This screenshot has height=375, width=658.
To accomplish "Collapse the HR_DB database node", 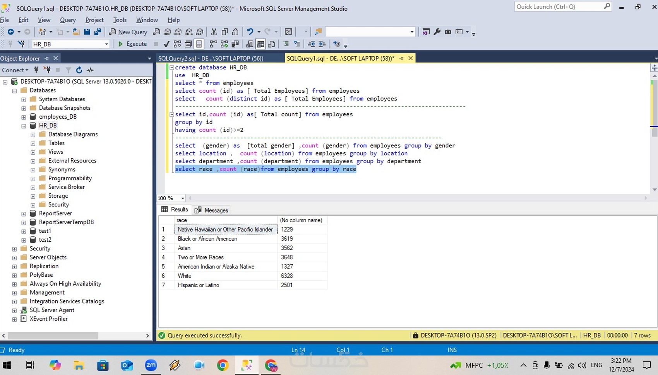I will (24, 126).
